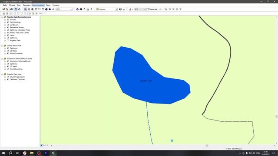Collapse Southern California Mosaic inset group
This screenshot has width=278, height=156.
point(2,59)
